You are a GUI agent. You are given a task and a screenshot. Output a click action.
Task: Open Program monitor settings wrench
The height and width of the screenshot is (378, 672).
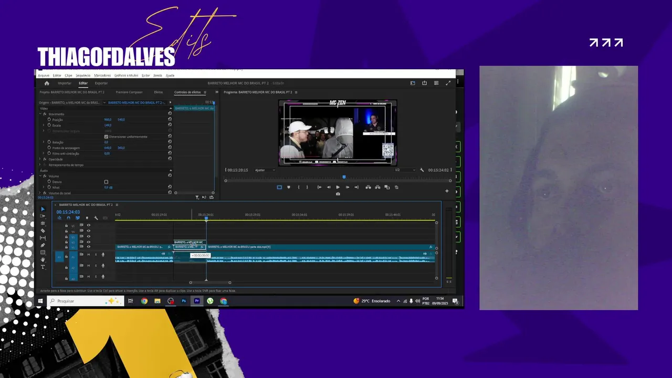(x=422, y=170)
